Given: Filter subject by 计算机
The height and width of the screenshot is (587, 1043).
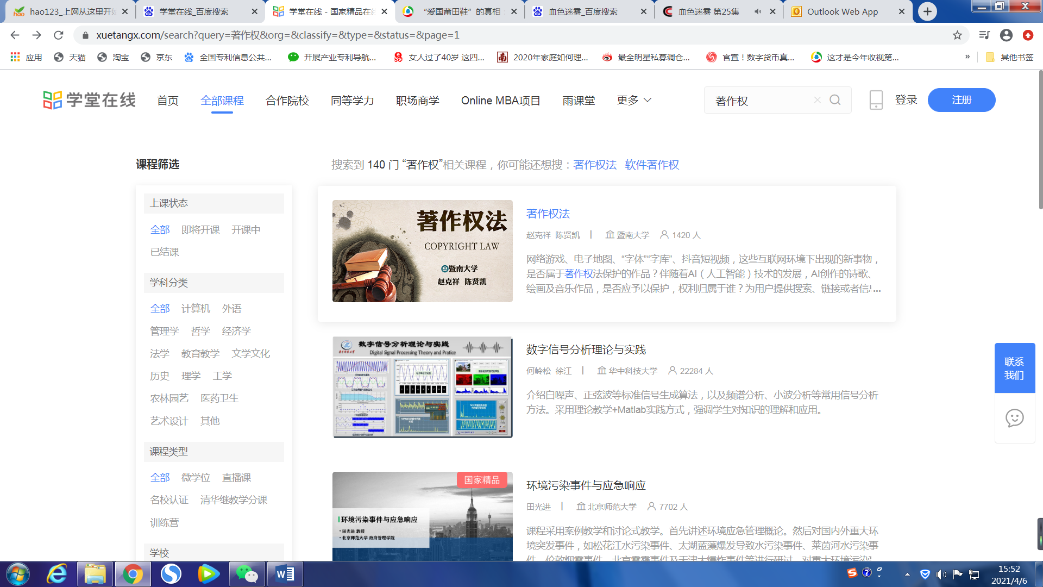Looking at the screenshot, I should (196, 309).
